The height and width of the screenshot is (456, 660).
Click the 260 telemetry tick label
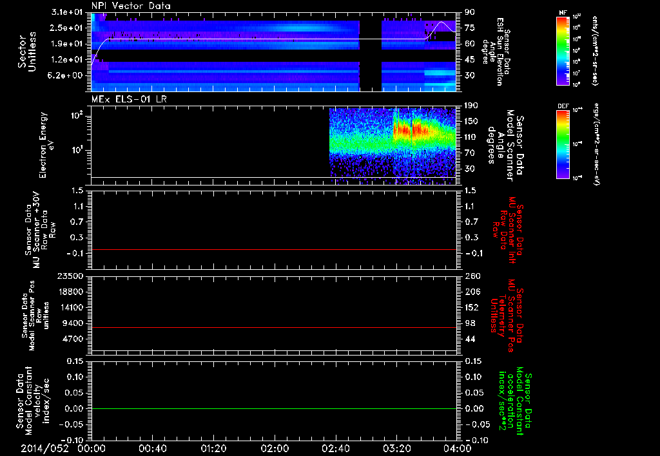(x=471, y=276)
